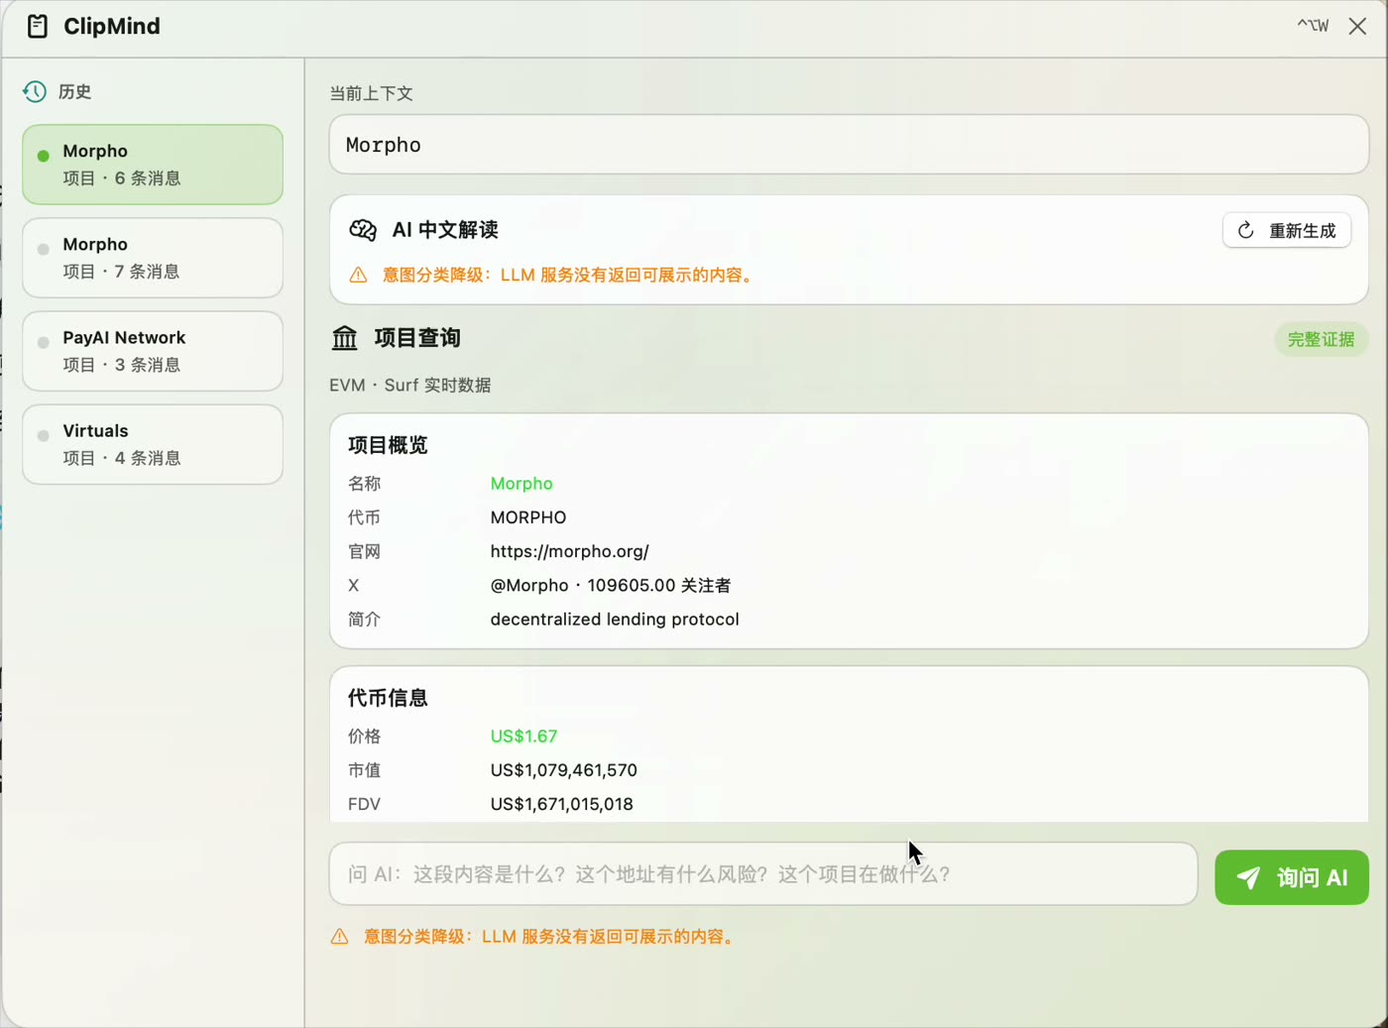
Task: Click the ClipMind clipboard logo icon
Action: point(38,27)
